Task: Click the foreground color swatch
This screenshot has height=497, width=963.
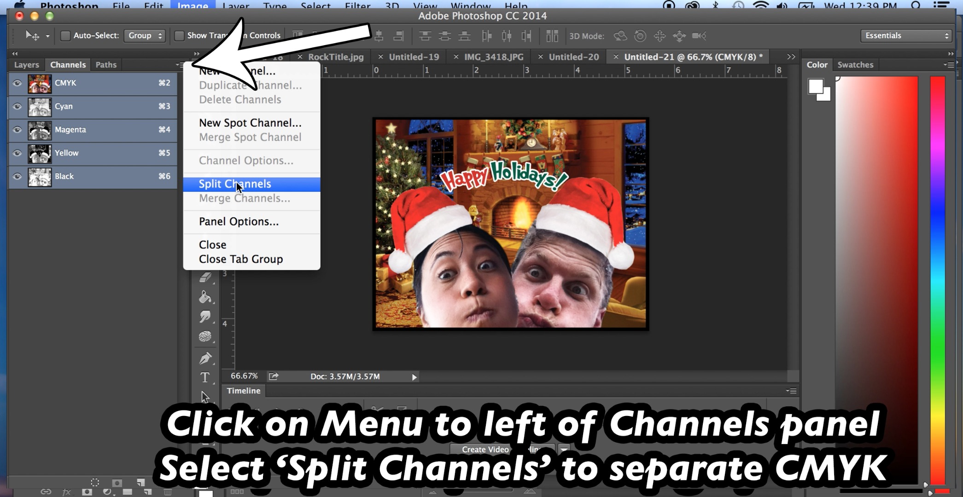Action: [x=816, y=87]
